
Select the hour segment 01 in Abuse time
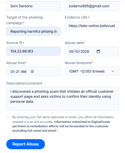pos(12,72)
